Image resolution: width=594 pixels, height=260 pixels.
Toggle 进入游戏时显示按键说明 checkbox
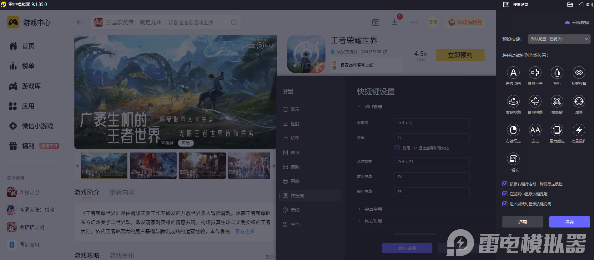point(505,204)
